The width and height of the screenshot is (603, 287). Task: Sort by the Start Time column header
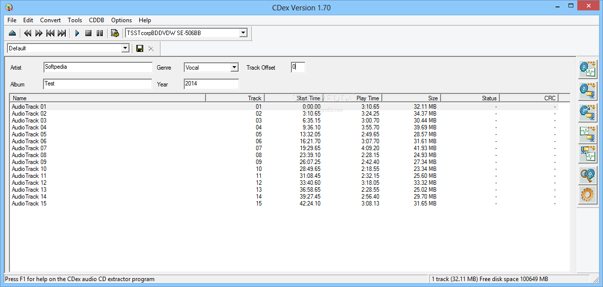point(293,98)
